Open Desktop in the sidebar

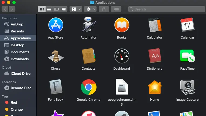tap(18, 45)
